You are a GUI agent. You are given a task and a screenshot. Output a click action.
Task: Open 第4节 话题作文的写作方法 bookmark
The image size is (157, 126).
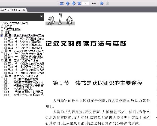[x=26, y=73]
